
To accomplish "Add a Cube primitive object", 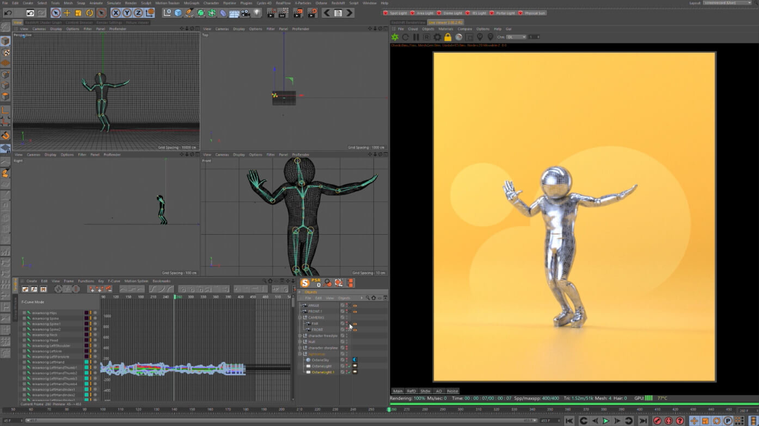I will click(178, 13).
